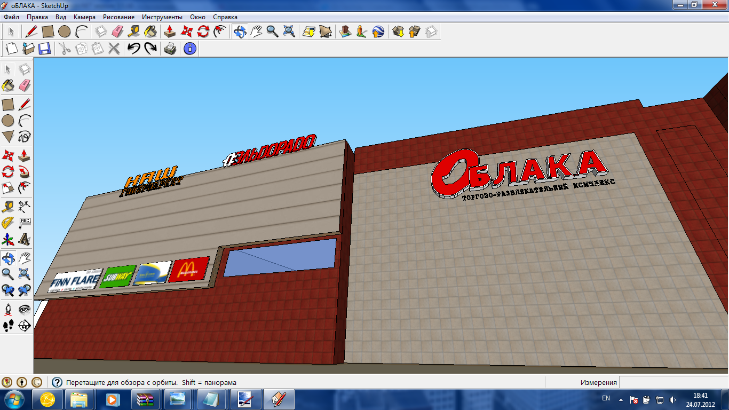Click the Print icon

170,49
